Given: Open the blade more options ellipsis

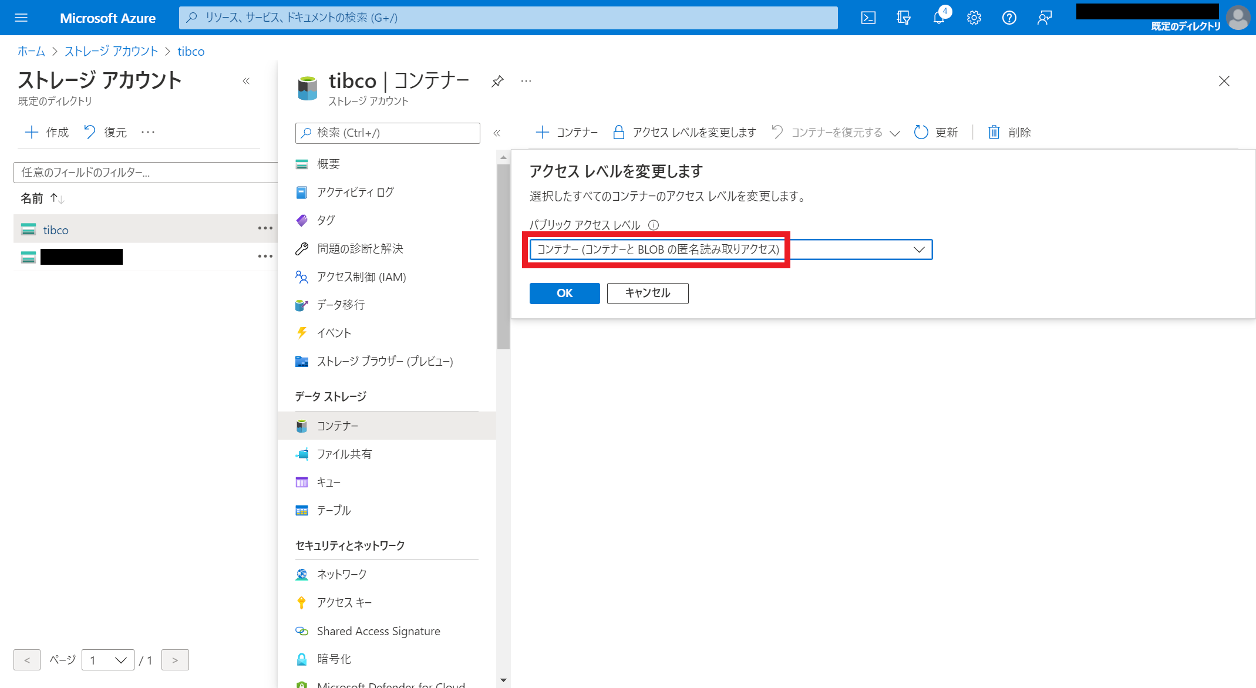Looking at the screenshot, I should pyautogui.click(x=526, y=81).
